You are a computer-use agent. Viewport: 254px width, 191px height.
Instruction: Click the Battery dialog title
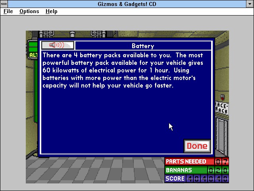click(x=143, y=46)
